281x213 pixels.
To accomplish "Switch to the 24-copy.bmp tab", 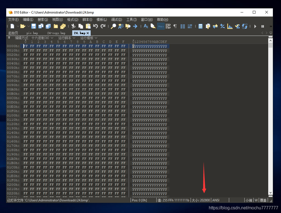I will coord(56,33).
